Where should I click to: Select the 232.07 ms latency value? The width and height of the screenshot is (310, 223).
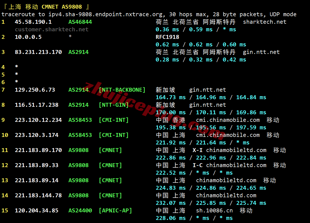coord(171,203)
